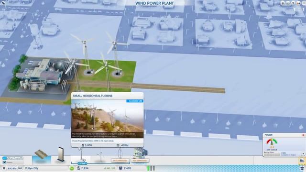This screenshot has width=306, height=172.
Task: Open the data layers icon
Action: pyautogui.click(x=302, y=168)
